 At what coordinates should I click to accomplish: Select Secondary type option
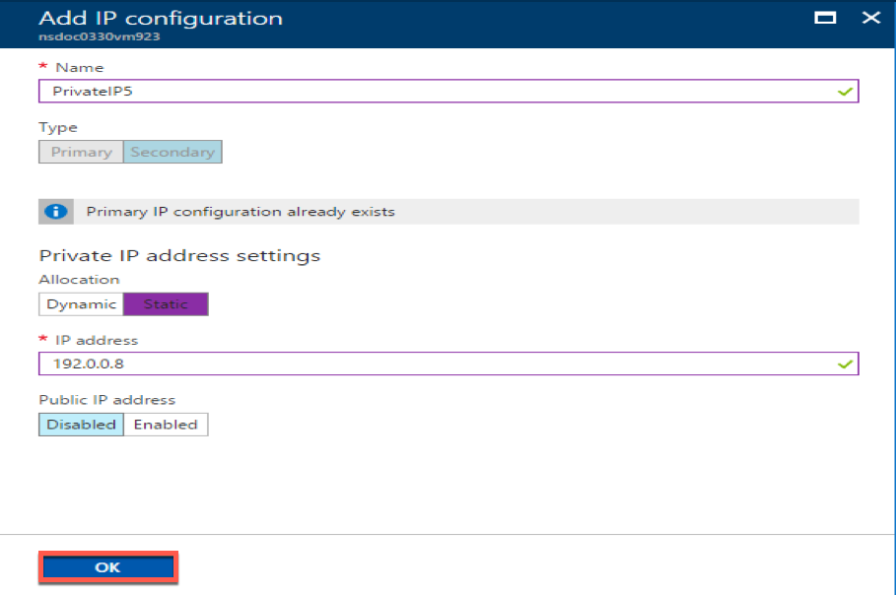tap(172, 152)
